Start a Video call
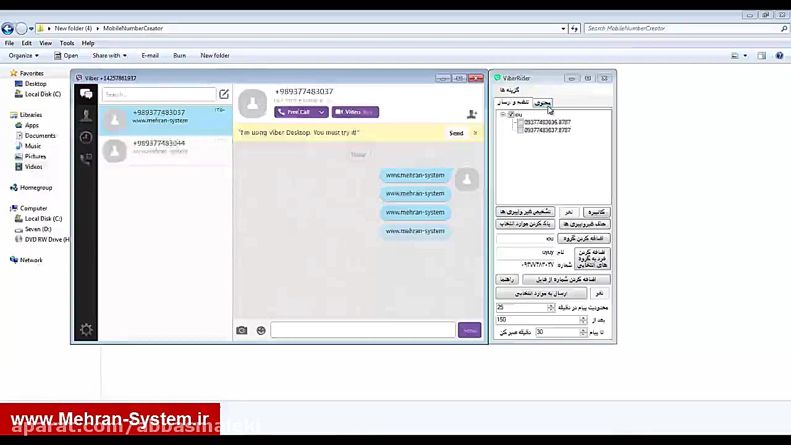The height and width of the screenshot is (445, 791). [x=355, y=112]
